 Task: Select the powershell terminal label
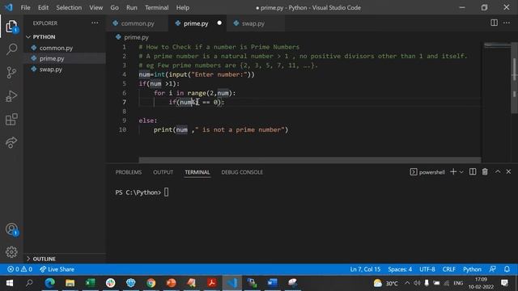click(427, 172)
